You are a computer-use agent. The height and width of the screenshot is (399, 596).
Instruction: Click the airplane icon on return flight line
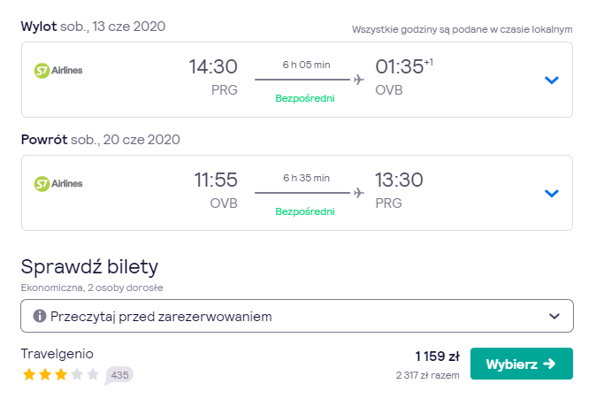point(358,193)
